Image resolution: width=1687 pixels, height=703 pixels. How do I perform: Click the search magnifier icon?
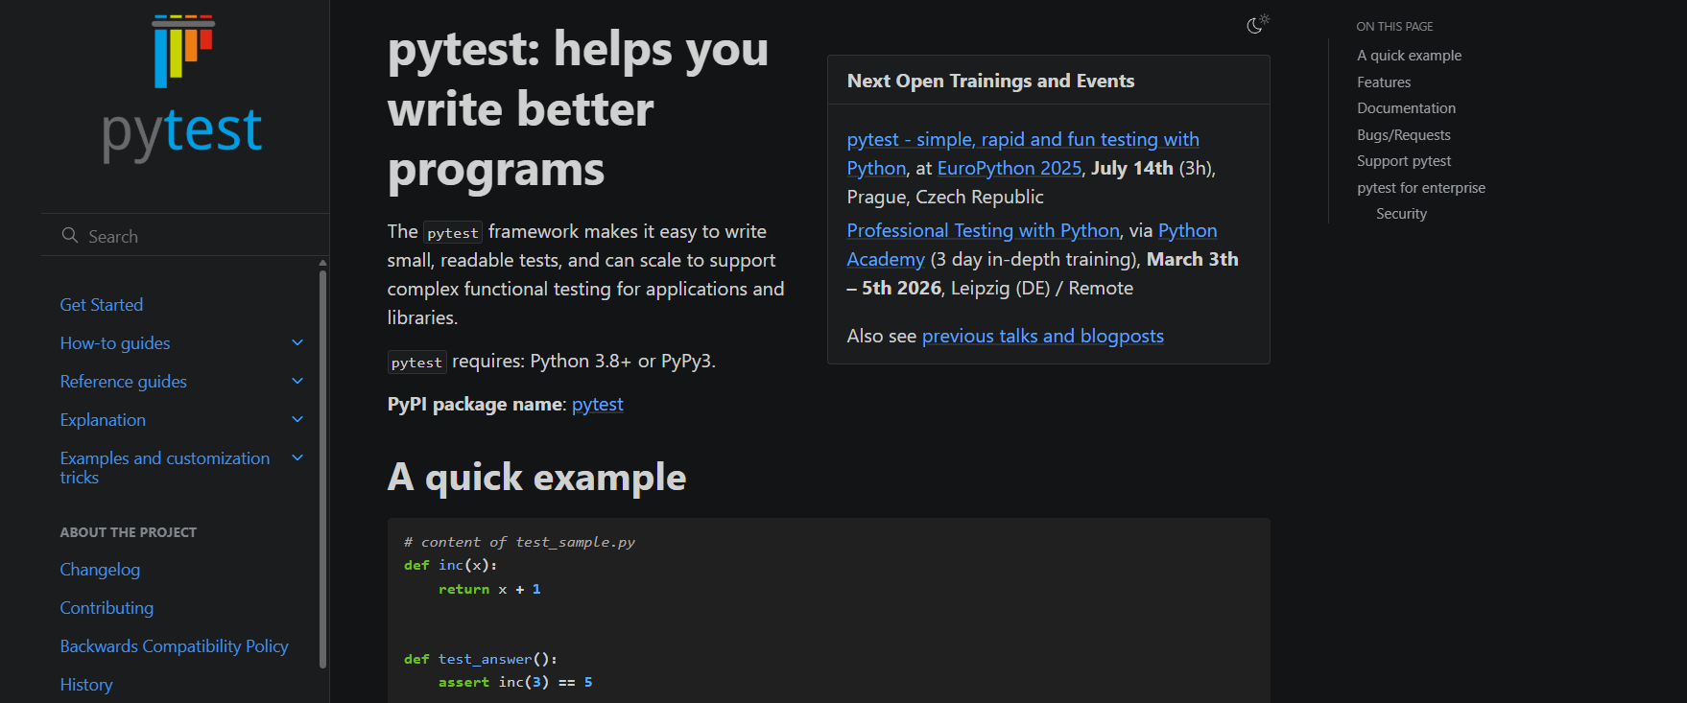coord(69,236)
